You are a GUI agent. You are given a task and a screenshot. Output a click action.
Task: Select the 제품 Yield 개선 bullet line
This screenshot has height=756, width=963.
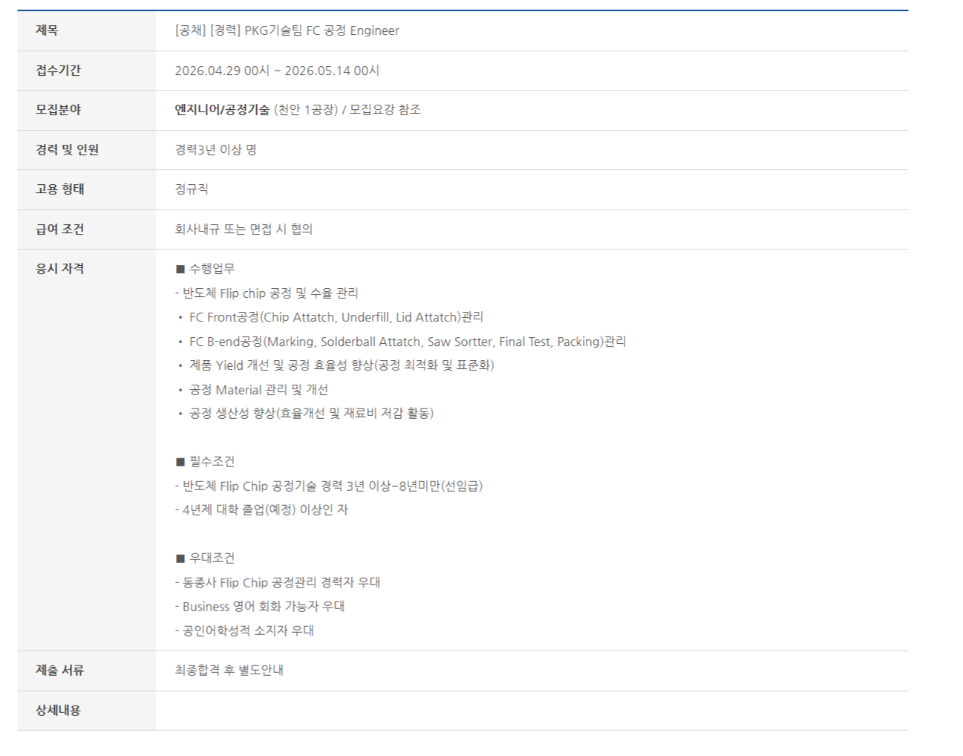[x=341, y=365]
